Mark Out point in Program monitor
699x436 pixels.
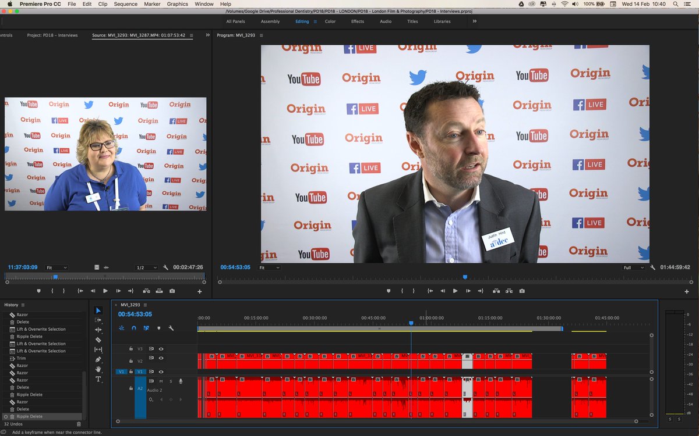pos(414,291)
